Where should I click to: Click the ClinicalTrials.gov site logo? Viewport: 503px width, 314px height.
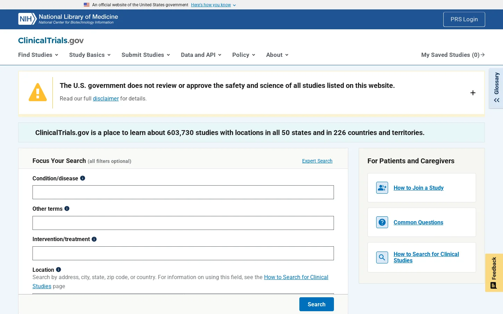coord(51,40)
